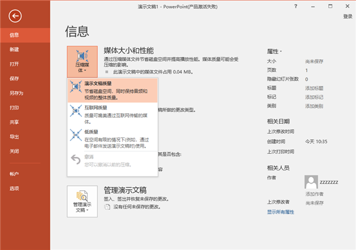Click media size 0.04 MB text line
Image resolution: width=356 pixels, height=250 pixels.
tap(153, 72)
